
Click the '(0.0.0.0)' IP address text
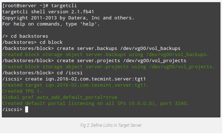(142, 103)
